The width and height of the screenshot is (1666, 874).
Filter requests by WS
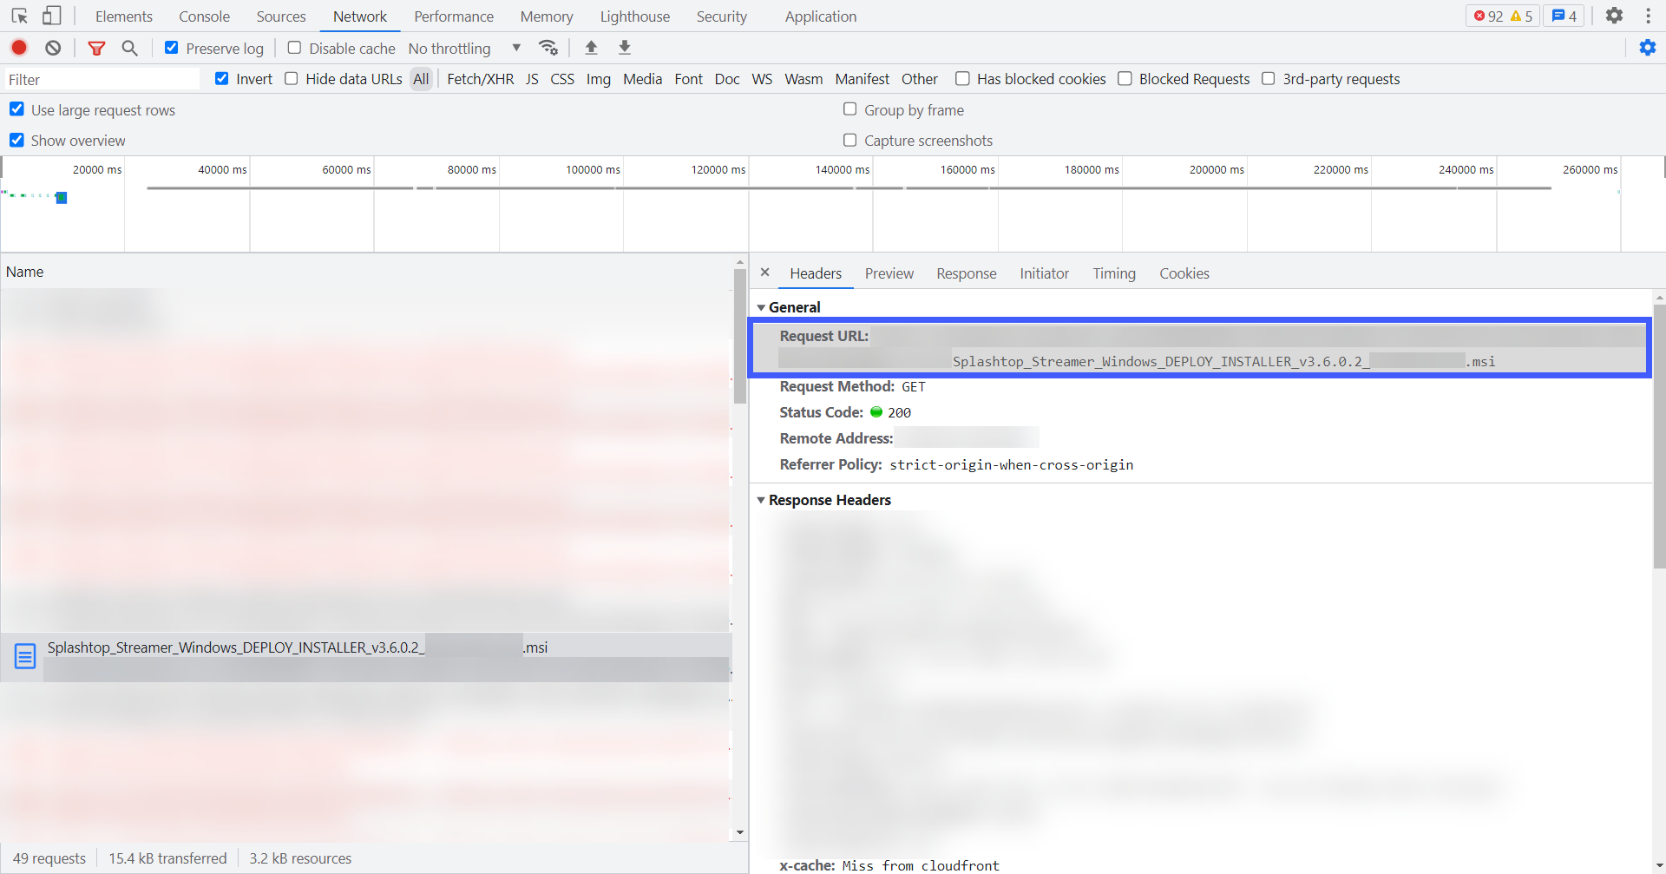tap(762, 78)
